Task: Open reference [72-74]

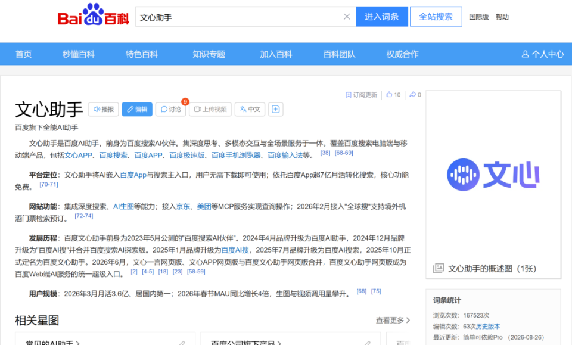Action: click(84, 216)
